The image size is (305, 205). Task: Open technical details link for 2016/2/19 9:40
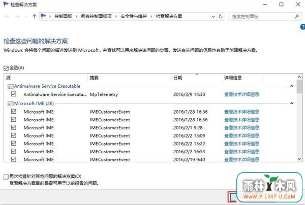241,159
